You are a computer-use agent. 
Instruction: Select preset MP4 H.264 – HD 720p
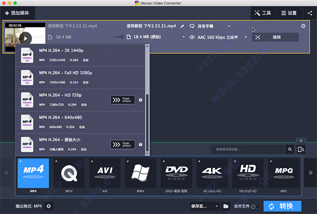click(80, 100)
